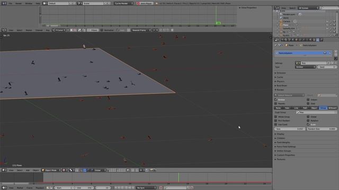Viewport: 339px width, 190px height.
Task: Expand the Children panel
Action: pos(280,138)
